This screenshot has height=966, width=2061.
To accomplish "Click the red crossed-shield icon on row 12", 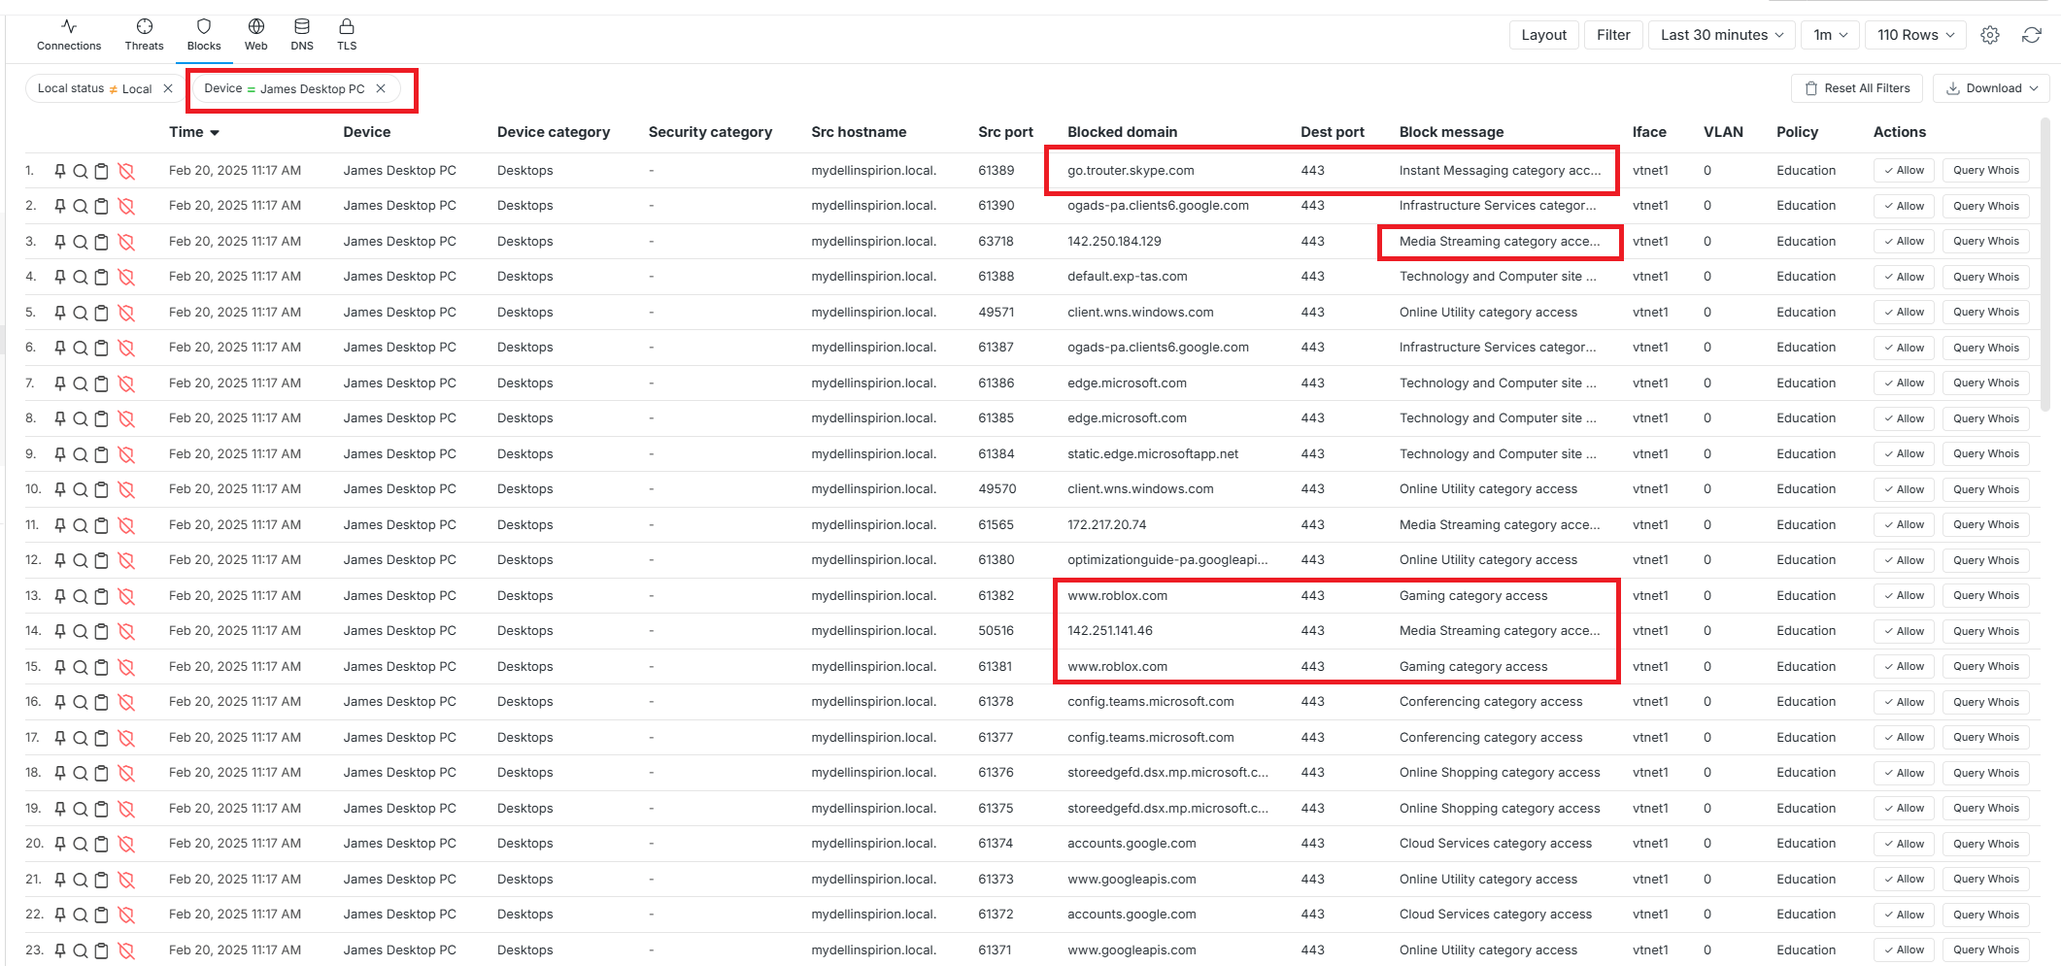I will point(126,560).
